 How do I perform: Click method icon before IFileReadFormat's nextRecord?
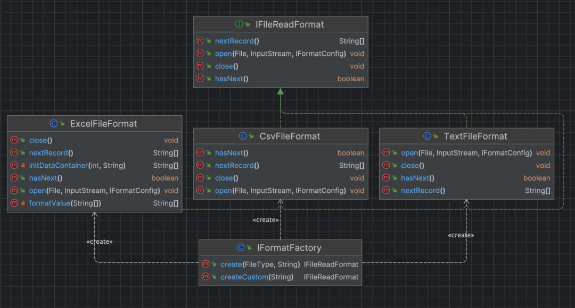pos(200,41)
